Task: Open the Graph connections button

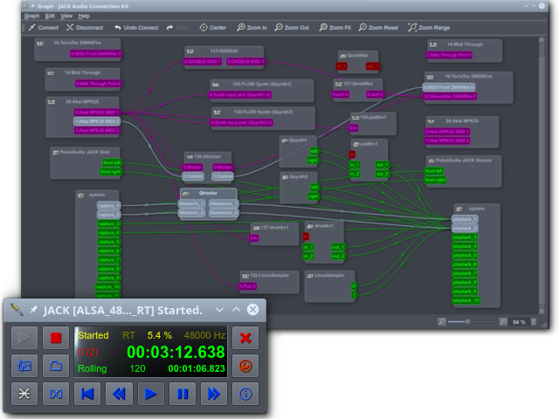Action: 24,394
